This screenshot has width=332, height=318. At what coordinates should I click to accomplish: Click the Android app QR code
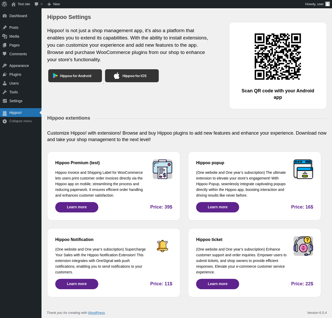[x=278, y=57]
